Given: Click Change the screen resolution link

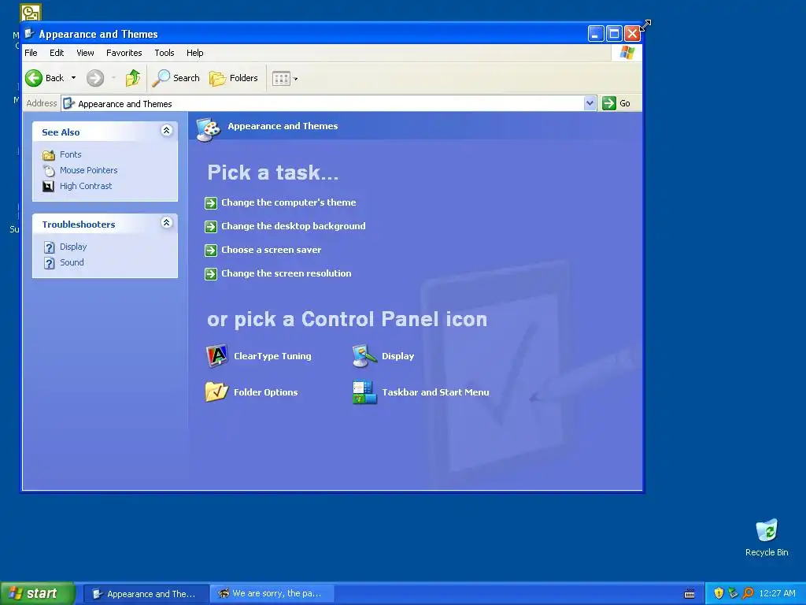Looking at the screenshot, I should [x=287, y=273].
